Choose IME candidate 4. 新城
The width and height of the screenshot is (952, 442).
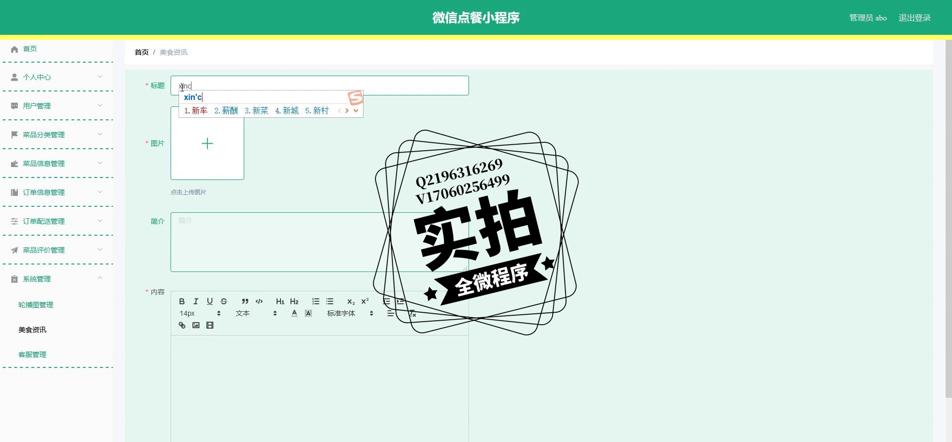coord(287,111)
